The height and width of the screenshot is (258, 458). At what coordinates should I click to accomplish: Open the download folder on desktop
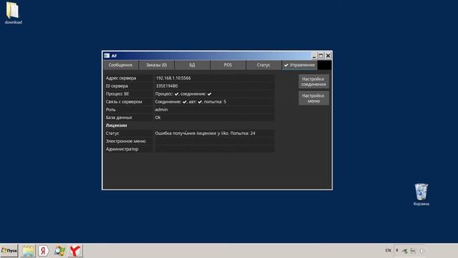pos(13,13)
